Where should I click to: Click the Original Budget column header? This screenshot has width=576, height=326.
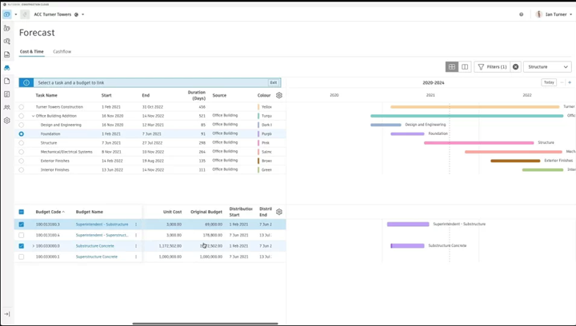pos(206,212)
